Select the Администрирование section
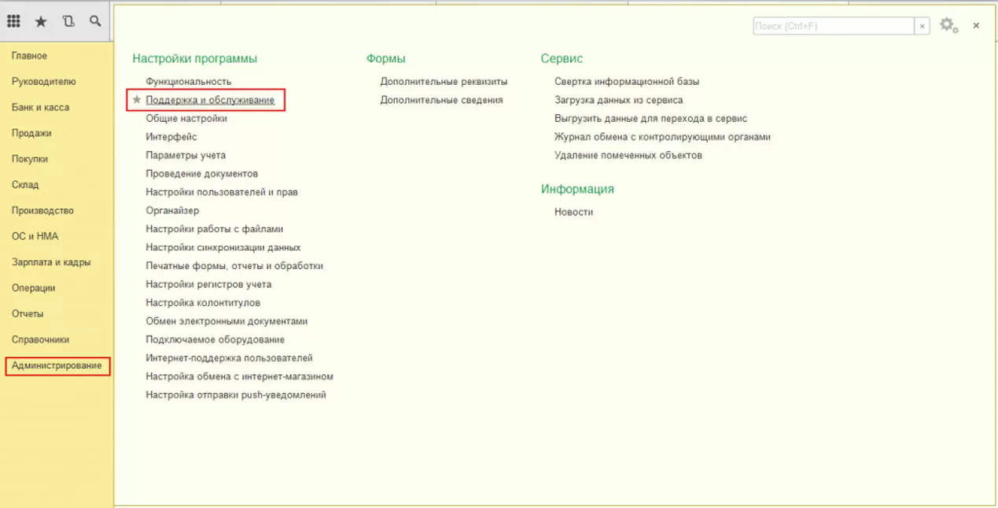 coord(57,366)
